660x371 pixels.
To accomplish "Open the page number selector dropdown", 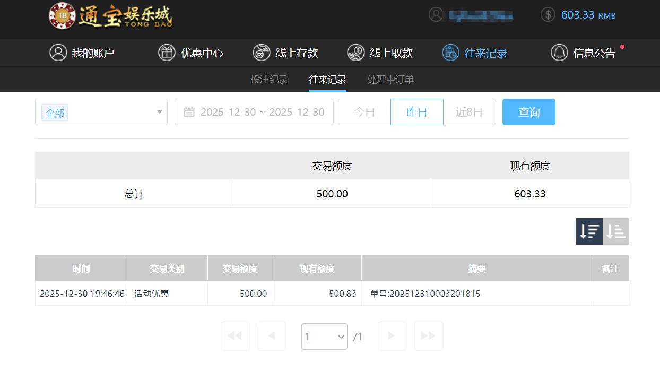I will tap(324, 336).
